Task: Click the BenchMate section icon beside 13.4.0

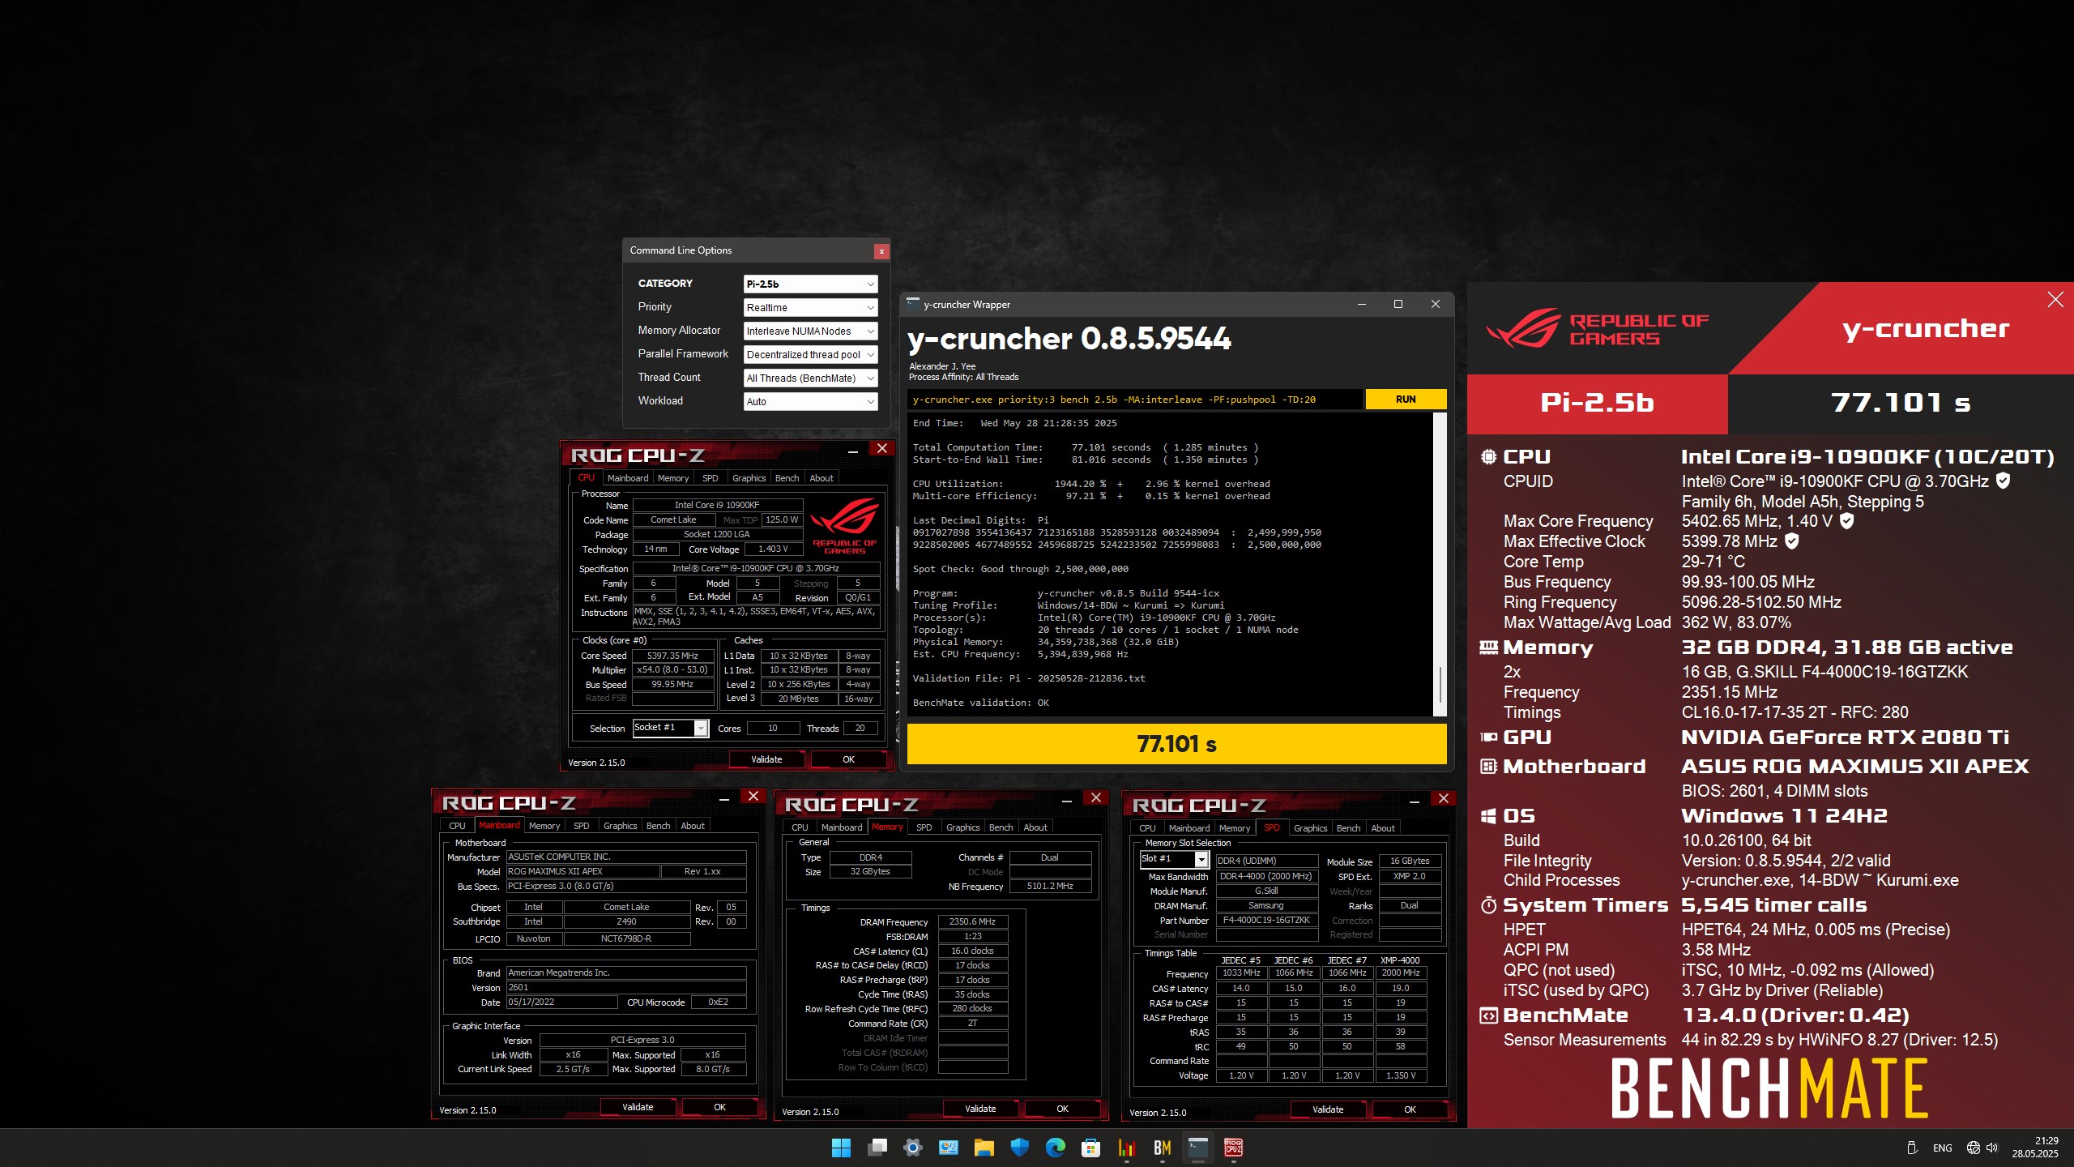Action: point(1488,1015)
